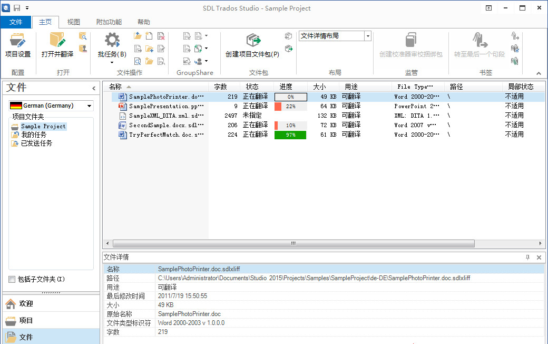Screen dimensions: 548x344
Task: Click the file list scrollbar right arrow
Action: click(540, 243)
